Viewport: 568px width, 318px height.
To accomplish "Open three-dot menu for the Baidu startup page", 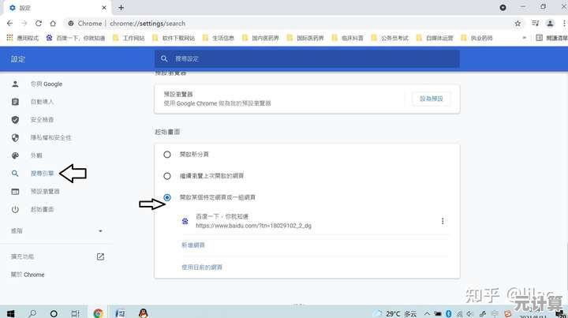I will (443, 221).
